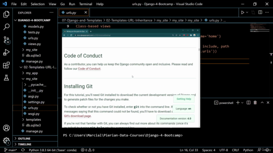Open the File menu

coord(14,4)
